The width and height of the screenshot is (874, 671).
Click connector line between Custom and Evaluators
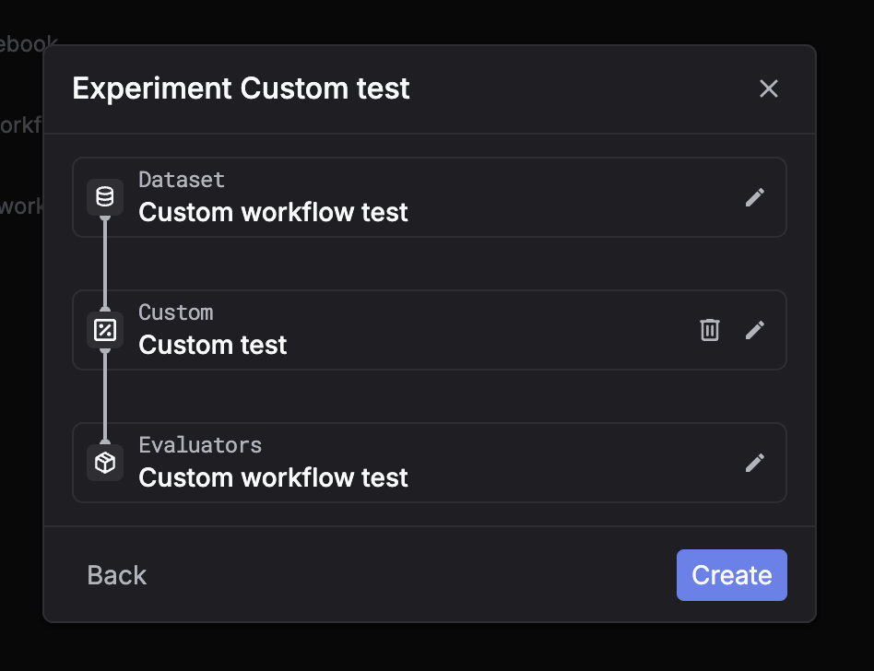[x=105, y=396]
